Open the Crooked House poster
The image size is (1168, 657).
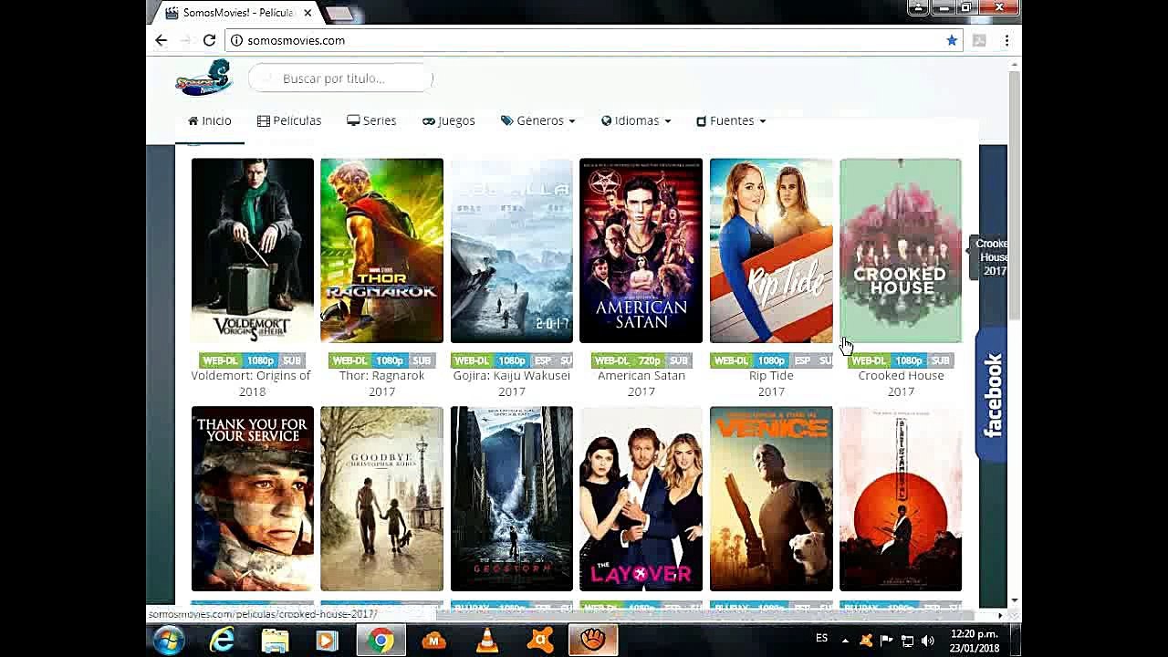901,251
